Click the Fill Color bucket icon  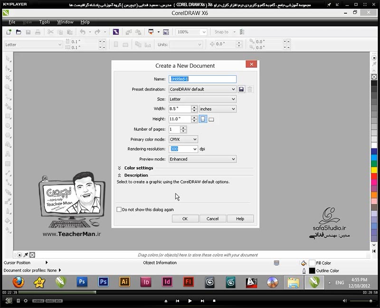[x=304, y=263]
